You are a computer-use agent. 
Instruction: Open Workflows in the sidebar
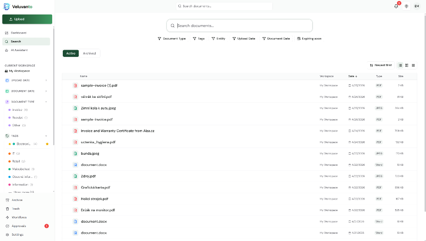click(26, 217)
